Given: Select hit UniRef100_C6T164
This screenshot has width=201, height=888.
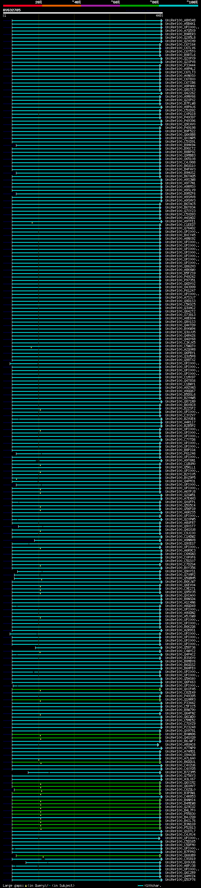Looking at the screenshot, I should click(x=180, y=44).
